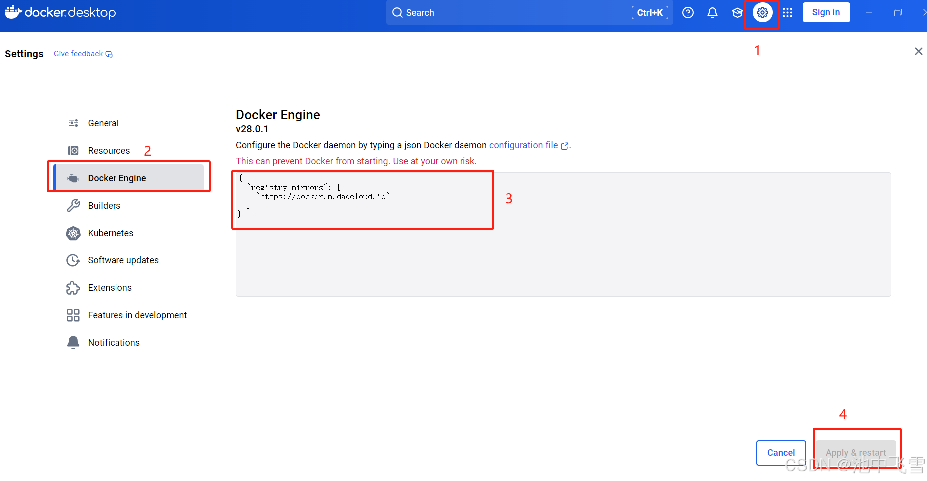Select the Docker Engine section
The image size is (927, 481).
[128, 178]
